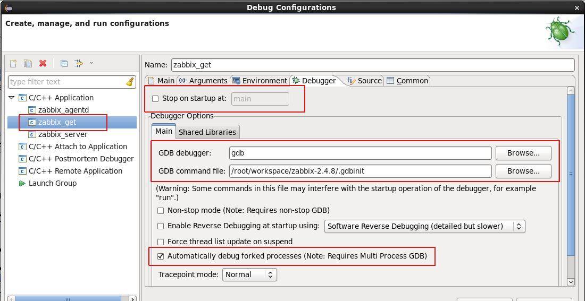Click the filter launch configurations icon

click(79, 63)
